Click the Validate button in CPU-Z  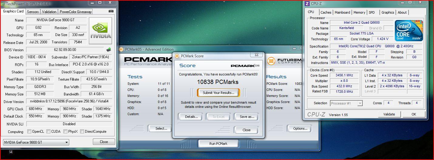pos(389,114)
